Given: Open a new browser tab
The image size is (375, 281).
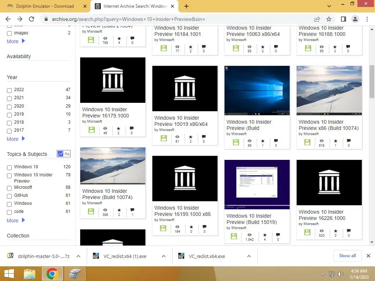Looking at the screenshot, I should coord(186,6).
